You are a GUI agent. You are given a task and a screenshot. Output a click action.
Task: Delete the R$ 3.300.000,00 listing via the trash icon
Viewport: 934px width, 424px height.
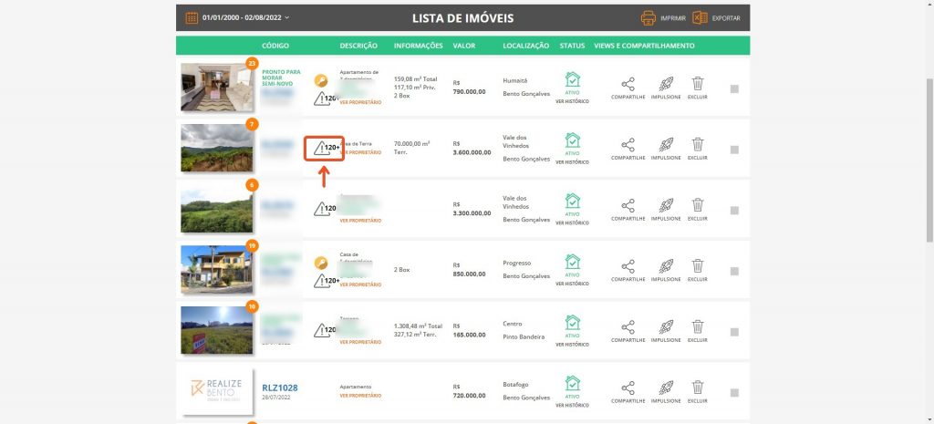[697, 206]
